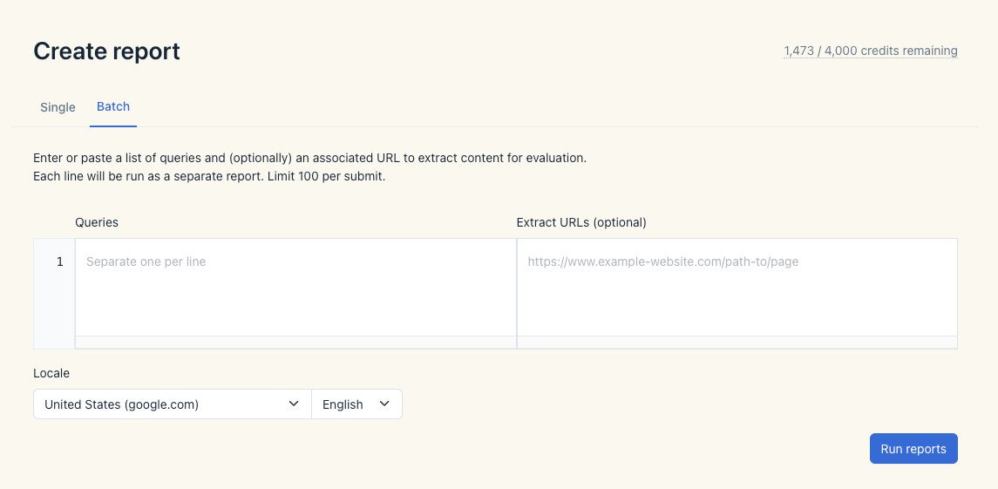This screenshot has width=998, height=489.
Task: Click into the Extract URLs text area
Action: point(737,288)
